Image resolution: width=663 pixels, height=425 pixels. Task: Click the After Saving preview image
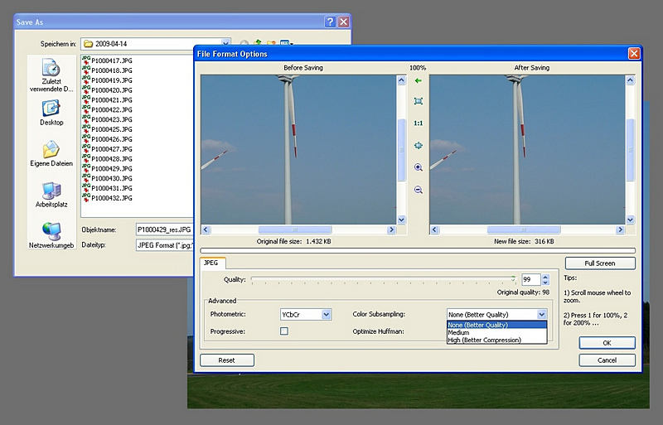[x=527, y=150]
